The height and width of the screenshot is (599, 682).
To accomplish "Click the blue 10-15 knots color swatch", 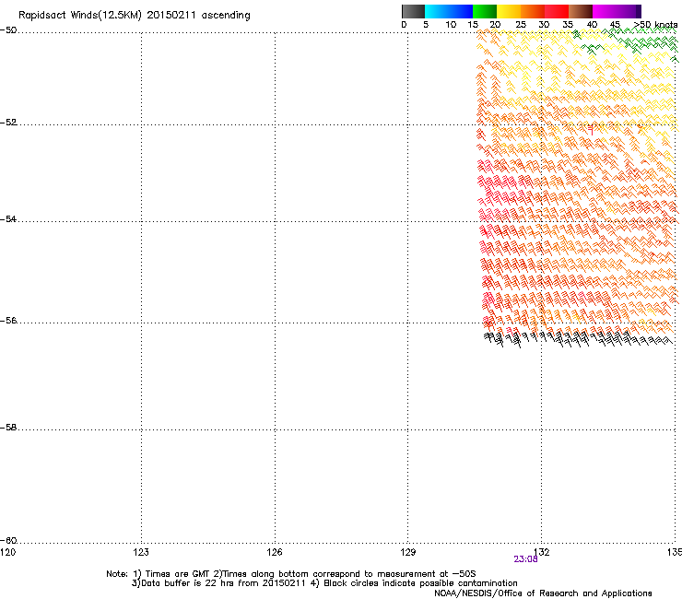I will click(461, 11).
